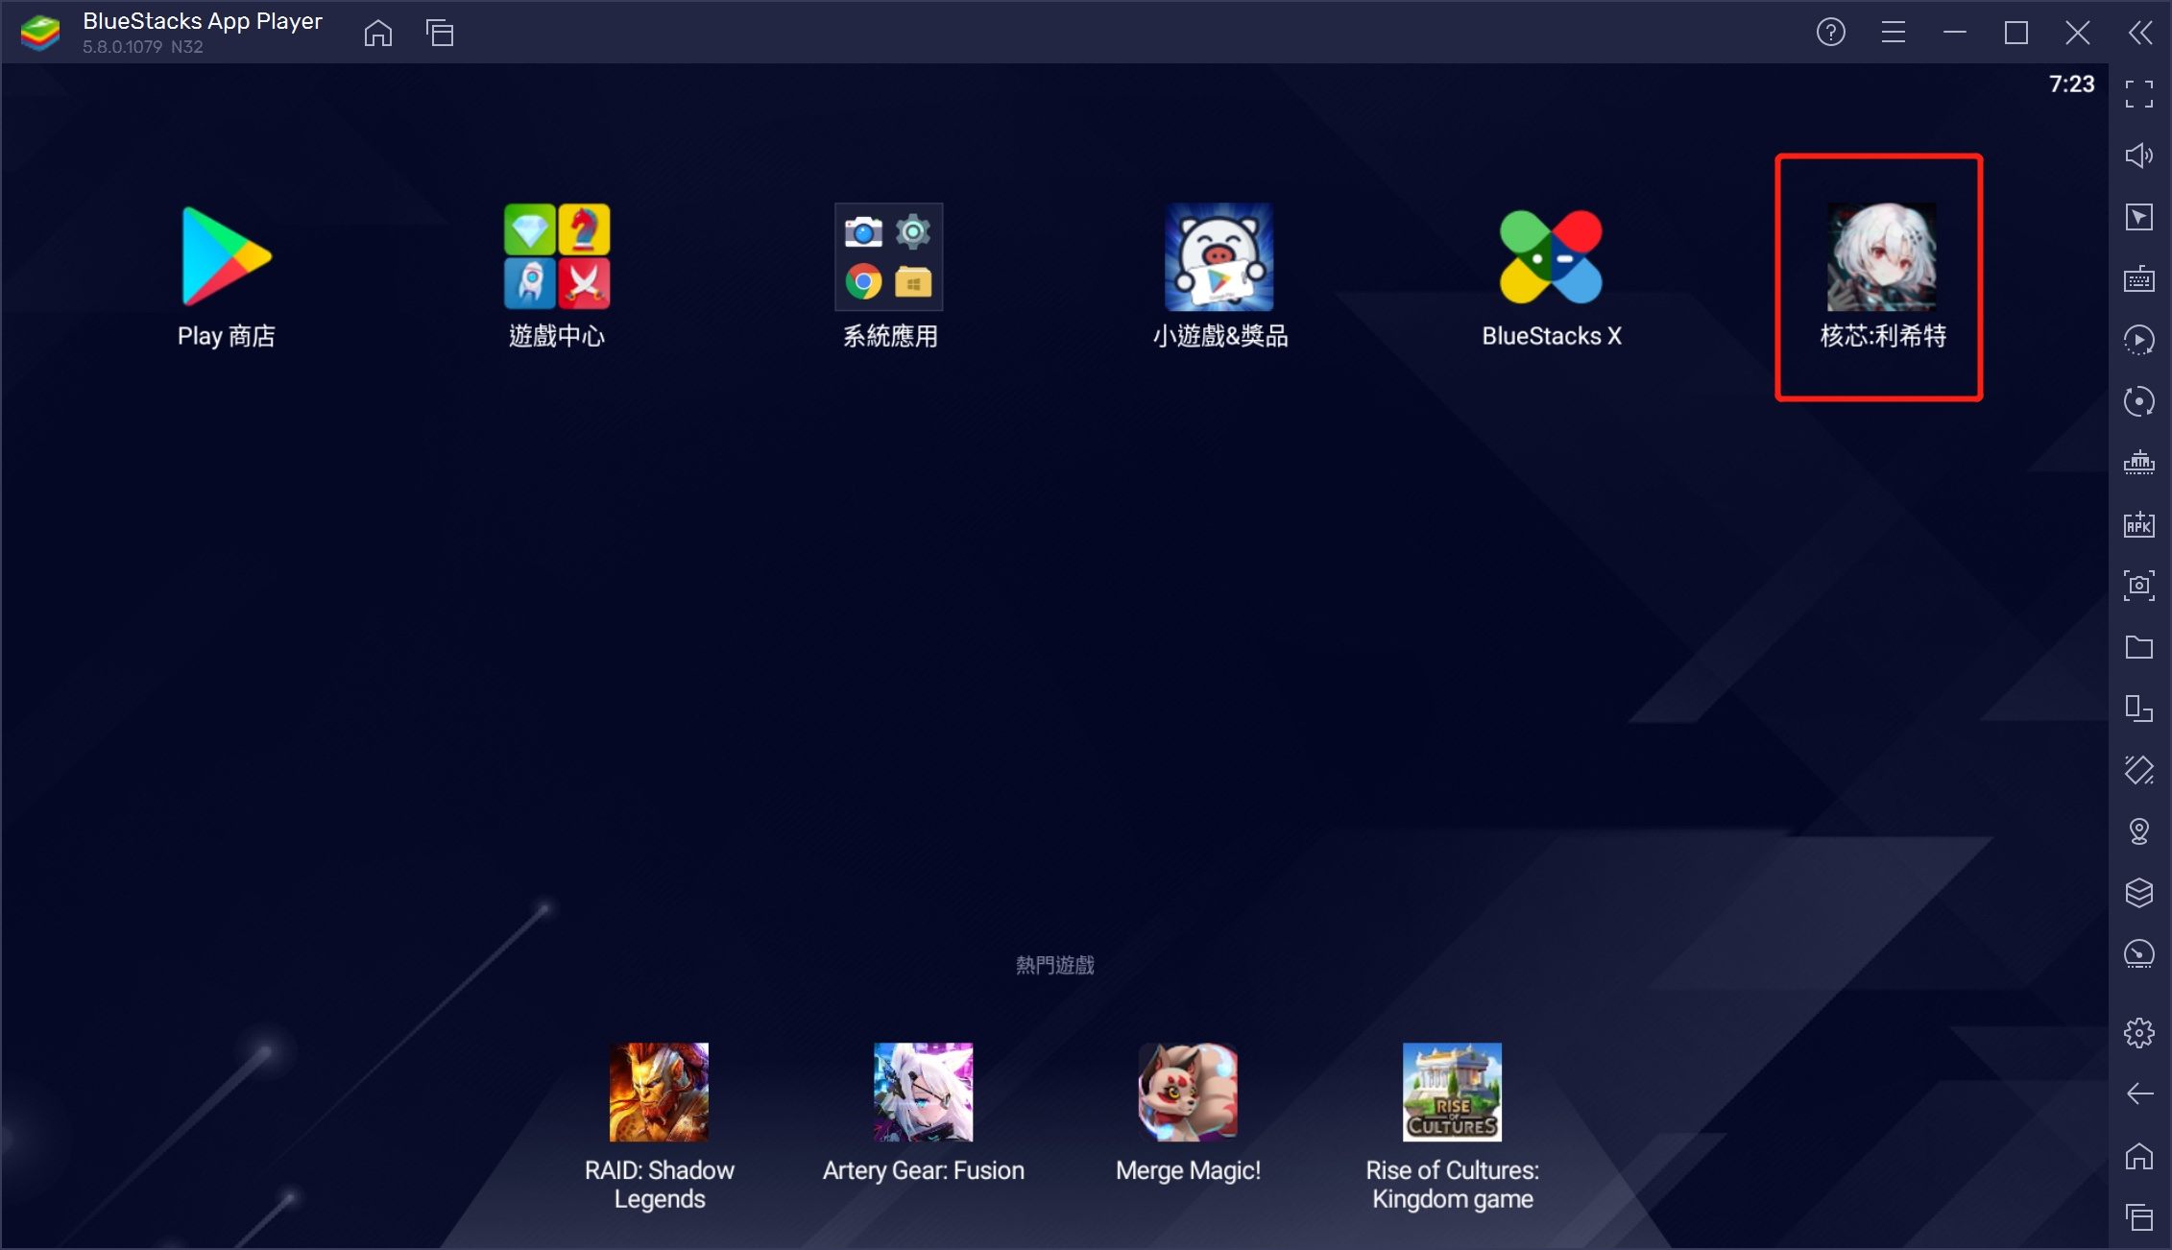Launch 小遊戲&獎品 app
2172x1250 pixels.
[1219, 276]
